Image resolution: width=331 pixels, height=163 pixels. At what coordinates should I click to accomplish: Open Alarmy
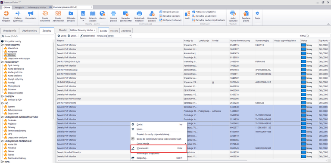[103, 15]
